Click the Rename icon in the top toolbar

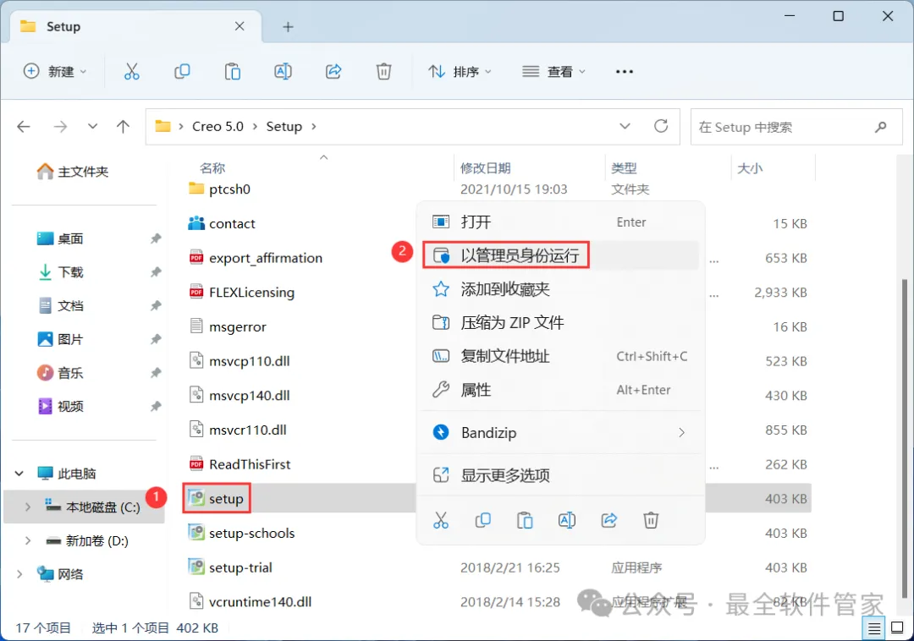[x=283, y=72]
